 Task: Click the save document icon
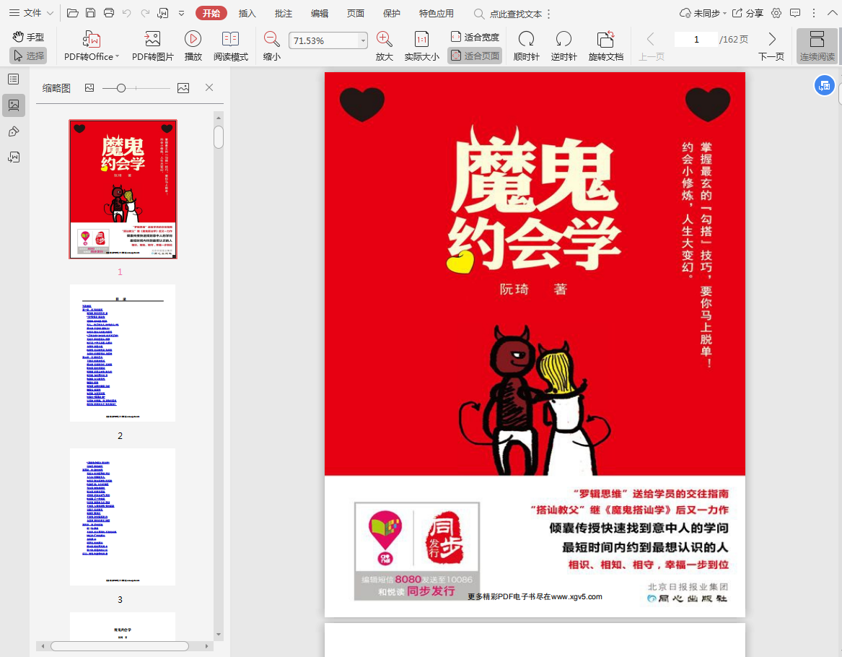[x=91, y=13]
